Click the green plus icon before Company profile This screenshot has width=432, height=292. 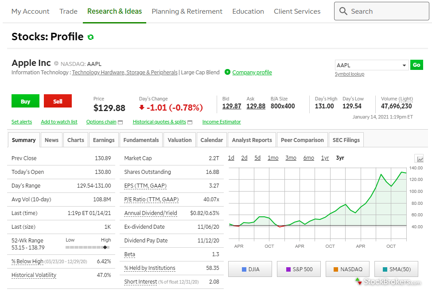(227, 72)
